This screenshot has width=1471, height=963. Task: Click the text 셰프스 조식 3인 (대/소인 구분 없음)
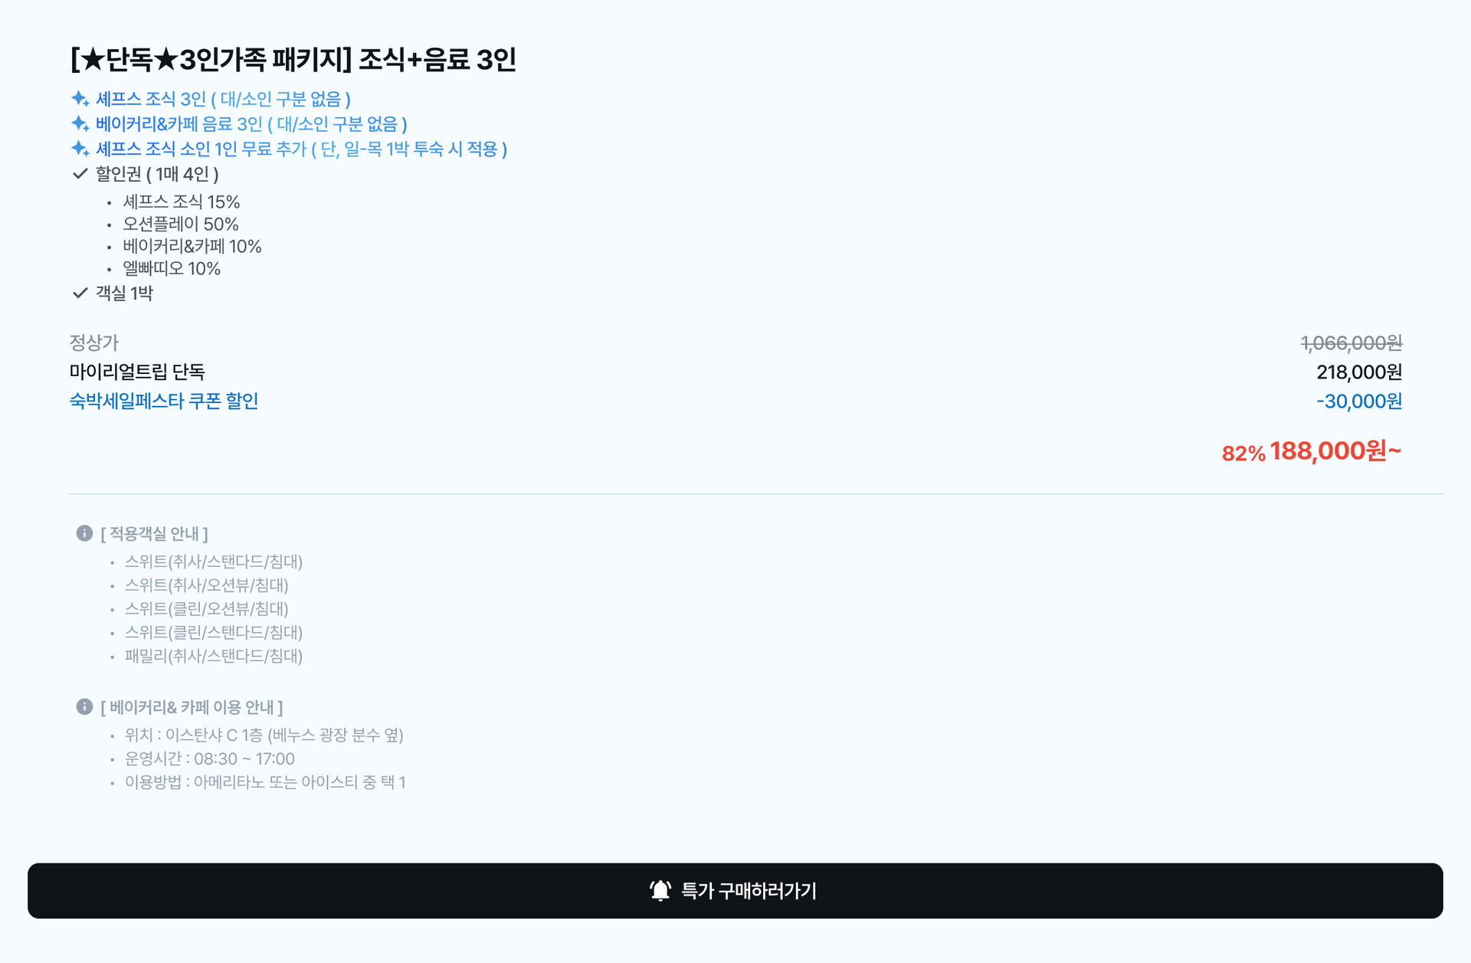223,99
